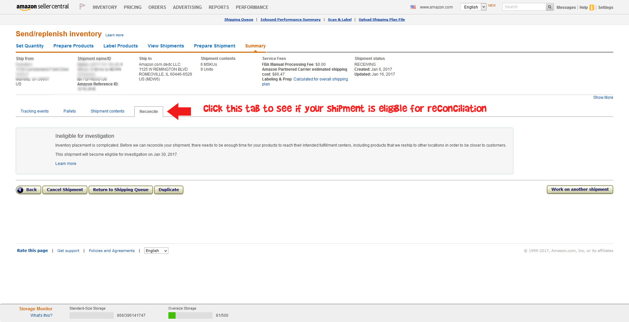Click the search magnifier button
The width and height of the screenshot is (629, 322).
coord(550,7)
